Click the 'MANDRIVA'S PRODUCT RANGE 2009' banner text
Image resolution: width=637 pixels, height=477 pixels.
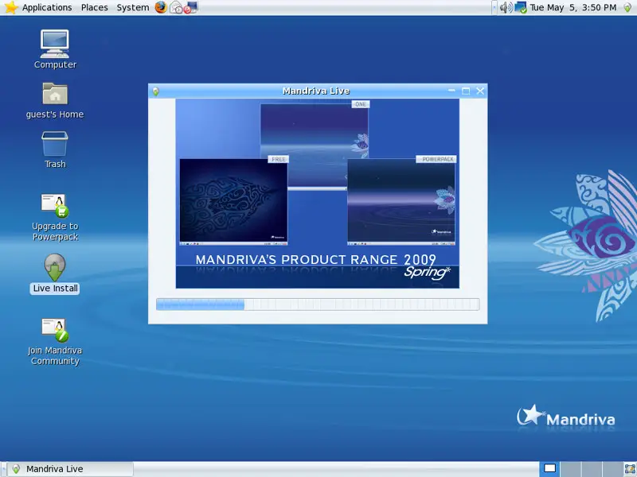pyautogui.click(x=315, y=260)
